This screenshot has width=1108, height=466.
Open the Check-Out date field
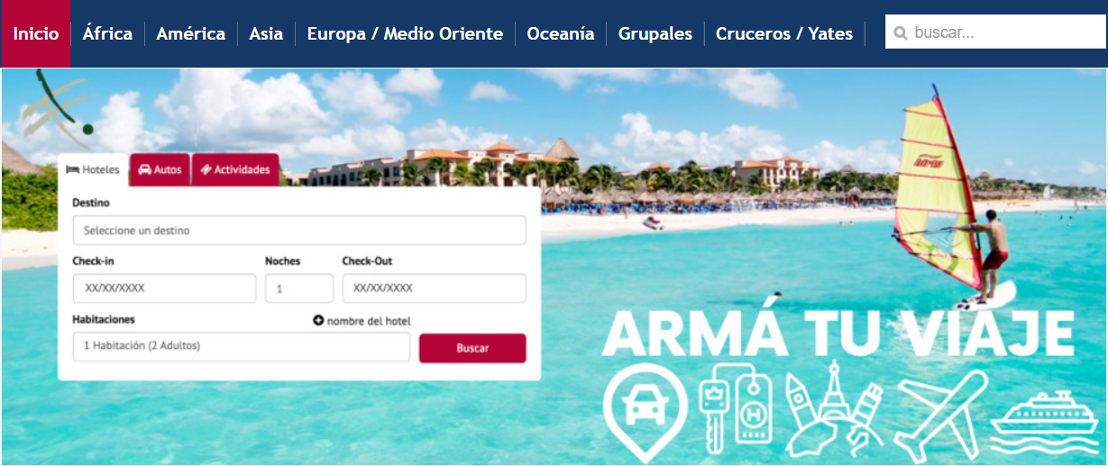[434, 288]
